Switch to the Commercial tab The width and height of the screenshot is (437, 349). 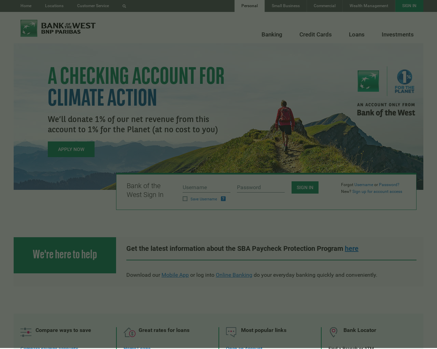click(325, 6)
